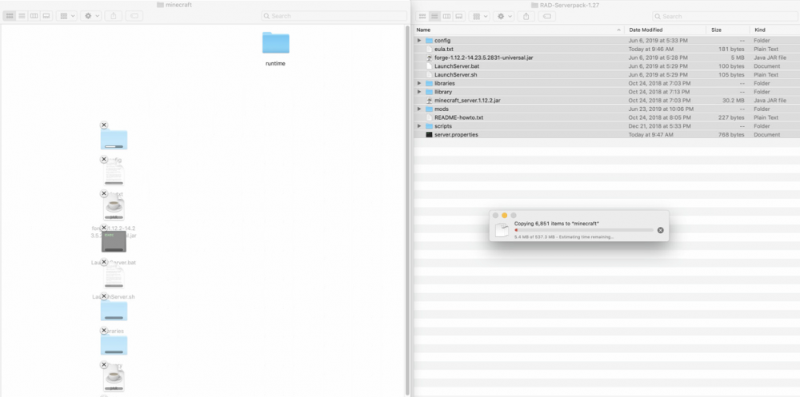Click the libraries folder icon in list
This screenshot has height=397, width=800.
click(429, 83)
